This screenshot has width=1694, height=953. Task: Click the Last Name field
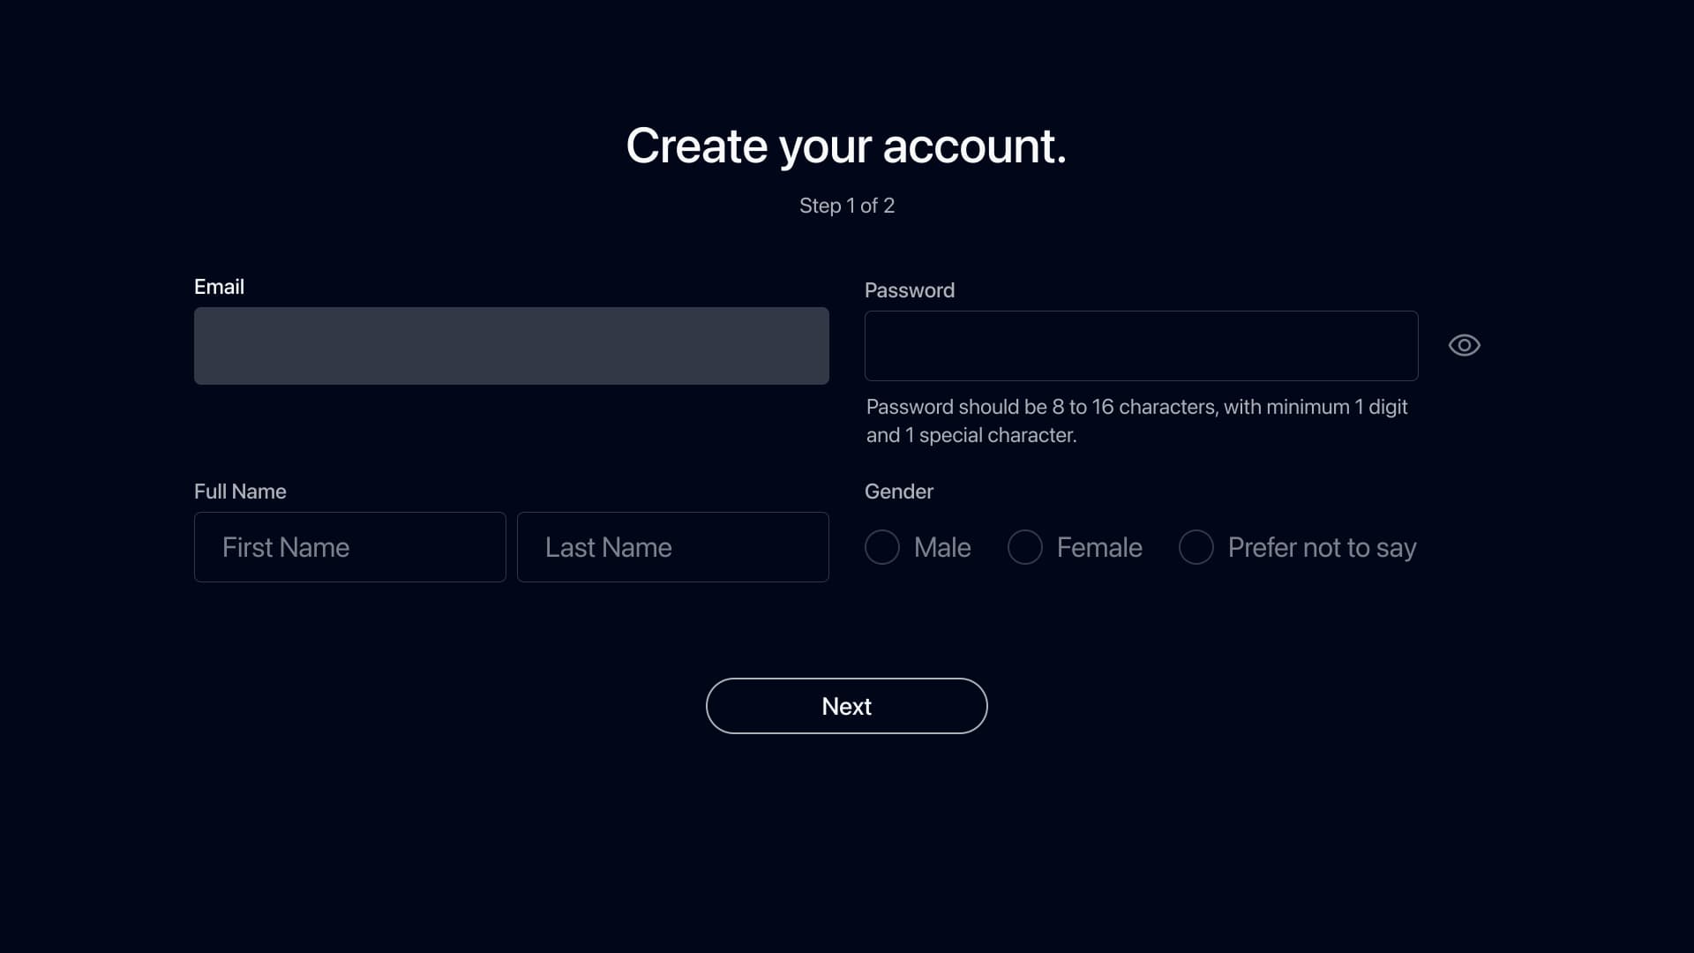coord(672,547)
